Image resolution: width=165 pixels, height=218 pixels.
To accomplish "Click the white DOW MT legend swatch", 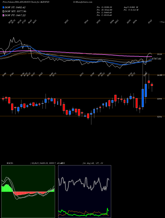I will 4,11.
